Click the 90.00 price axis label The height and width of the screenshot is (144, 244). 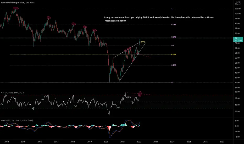[x=238, y=24]
